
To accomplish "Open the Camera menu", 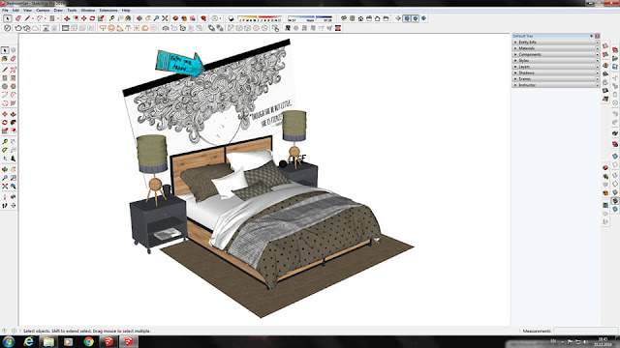I will click(43, 11).
